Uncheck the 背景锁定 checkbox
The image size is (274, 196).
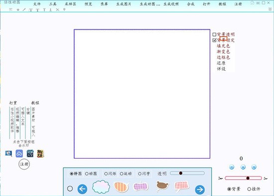point(214,40)
